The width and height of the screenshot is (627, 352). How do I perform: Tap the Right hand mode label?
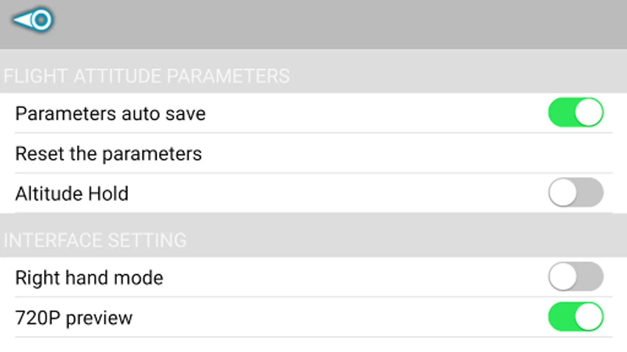[89, 278]
